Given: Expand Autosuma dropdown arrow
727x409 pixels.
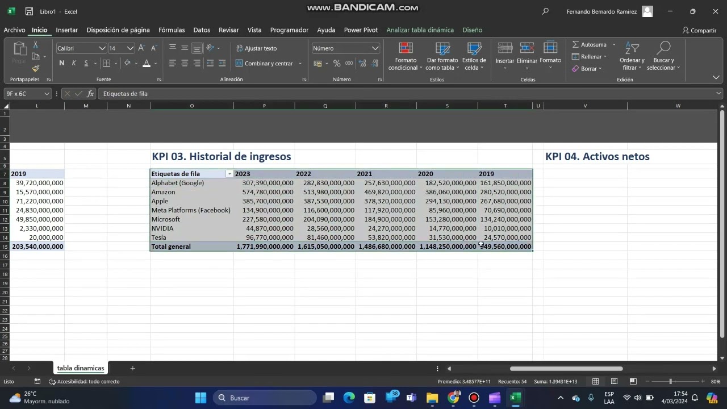Looking at the screenshot, I should tap(614, 44).
